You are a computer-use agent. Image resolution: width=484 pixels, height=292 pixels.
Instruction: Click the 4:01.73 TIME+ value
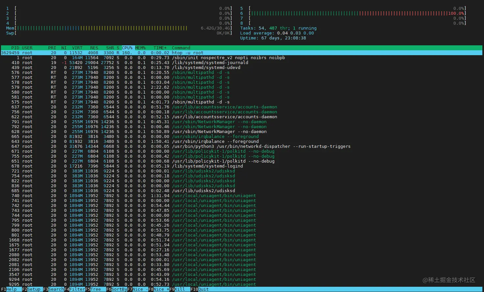click(x=160, y=102)
